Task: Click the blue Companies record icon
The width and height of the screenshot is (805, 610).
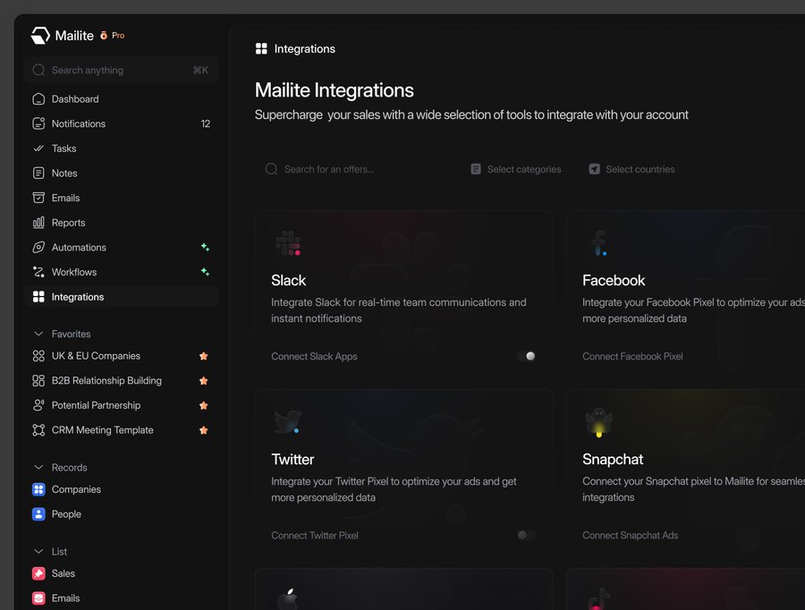Action: 38,489
